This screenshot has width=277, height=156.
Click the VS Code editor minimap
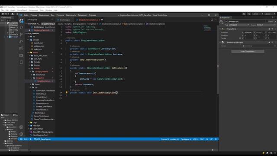207,28
